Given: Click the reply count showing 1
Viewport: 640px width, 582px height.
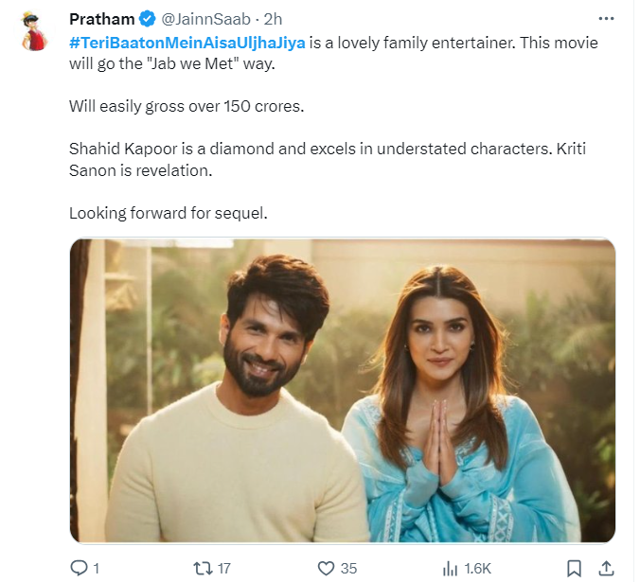Looking at the screenshot, I should click(97, 568).
